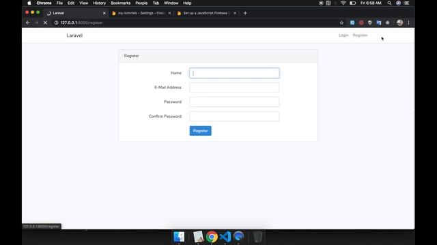Go back using the browser back arrow
The height and width of the screenshot is (245, 437).
pos(28,22)
